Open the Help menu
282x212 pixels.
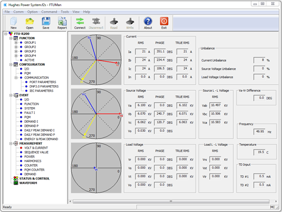[87, 12]
